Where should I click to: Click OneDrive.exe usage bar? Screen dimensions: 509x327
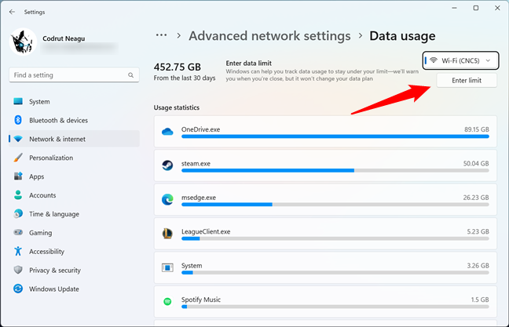[335, 136]
